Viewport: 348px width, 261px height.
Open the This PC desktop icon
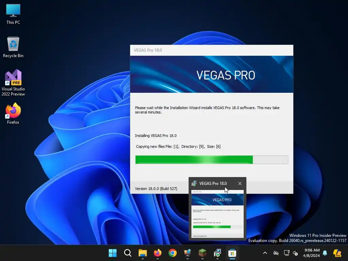pos(13,14)
